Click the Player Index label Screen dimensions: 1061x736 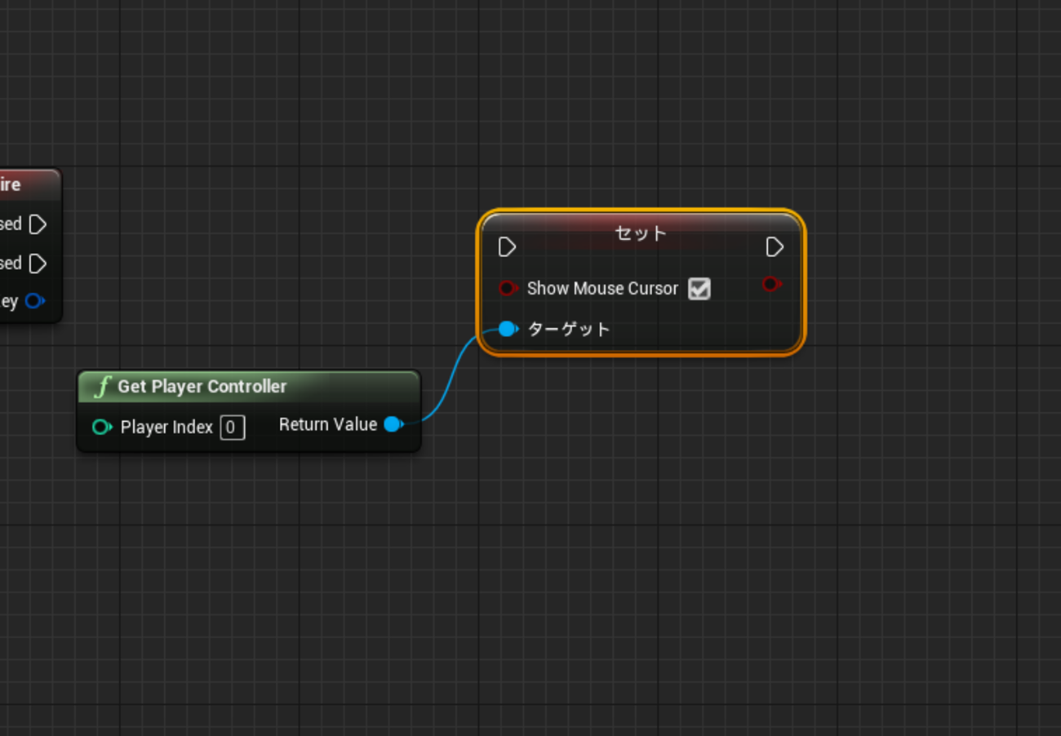point(166,428)
